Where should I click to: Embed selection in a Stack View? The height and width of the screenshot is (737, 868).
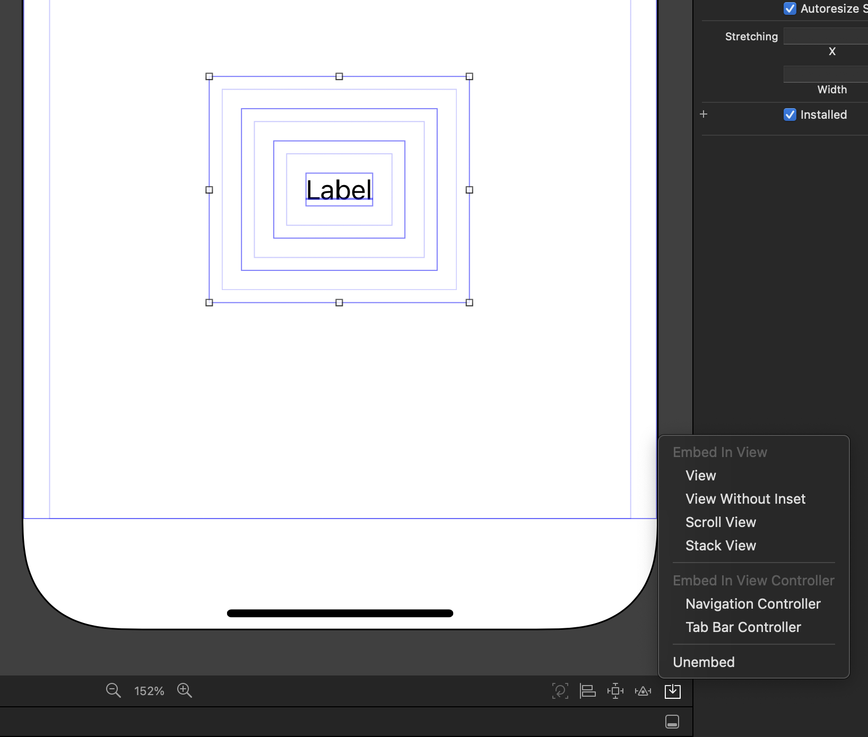[x=721, y=546]
